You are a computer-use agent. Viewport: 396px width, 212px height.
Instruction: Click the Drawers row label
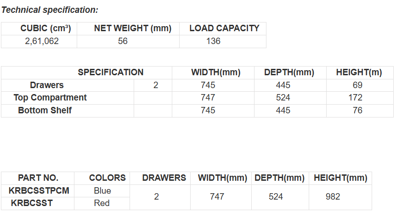tap(47, 85)
